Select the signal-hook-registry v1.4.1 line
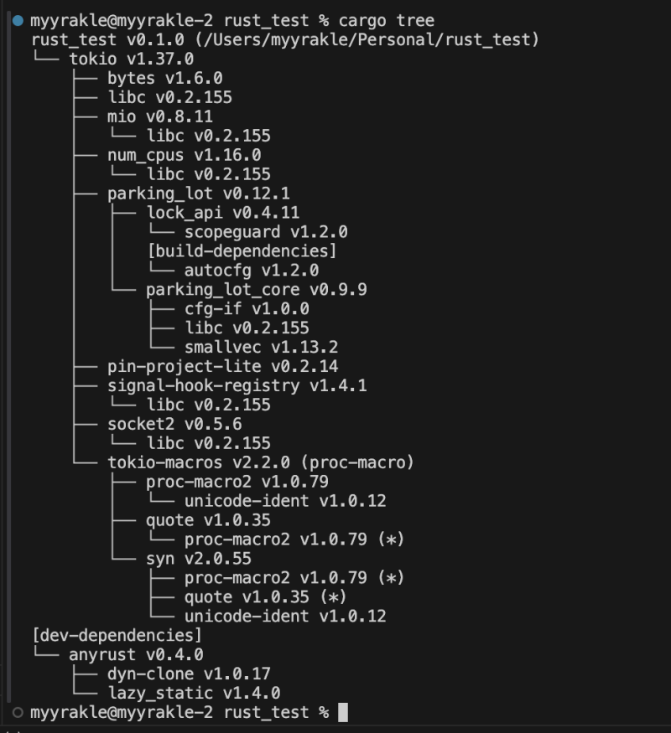This screenshot has height=733, width=671. 237,385
